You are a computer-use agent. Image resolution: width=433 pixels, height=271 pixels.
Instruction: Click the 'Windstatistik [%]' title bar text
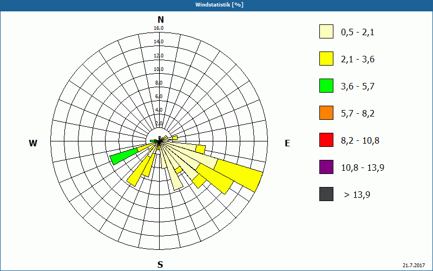pyautogui.click(x=219, y=5)
